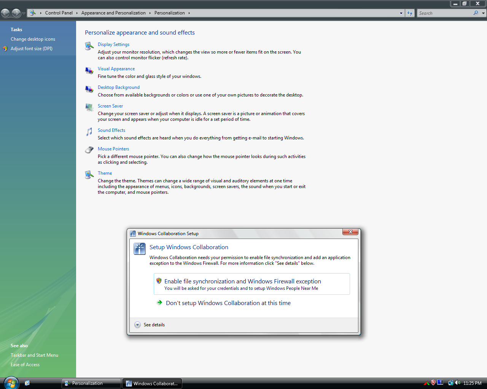Open the network icon in system tray

click(x=450, y=383)
